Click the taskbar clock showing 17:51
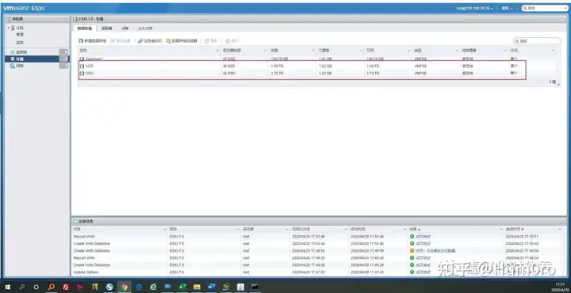This screenshot has height=293, width=571. tap(560, 284)
